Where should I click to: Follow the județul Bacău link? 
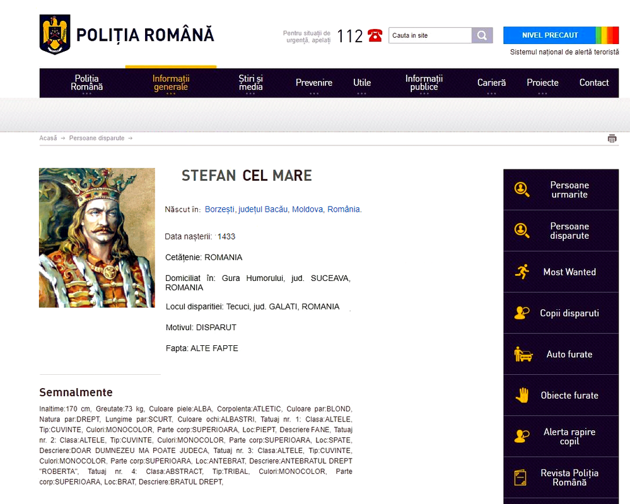263,209
